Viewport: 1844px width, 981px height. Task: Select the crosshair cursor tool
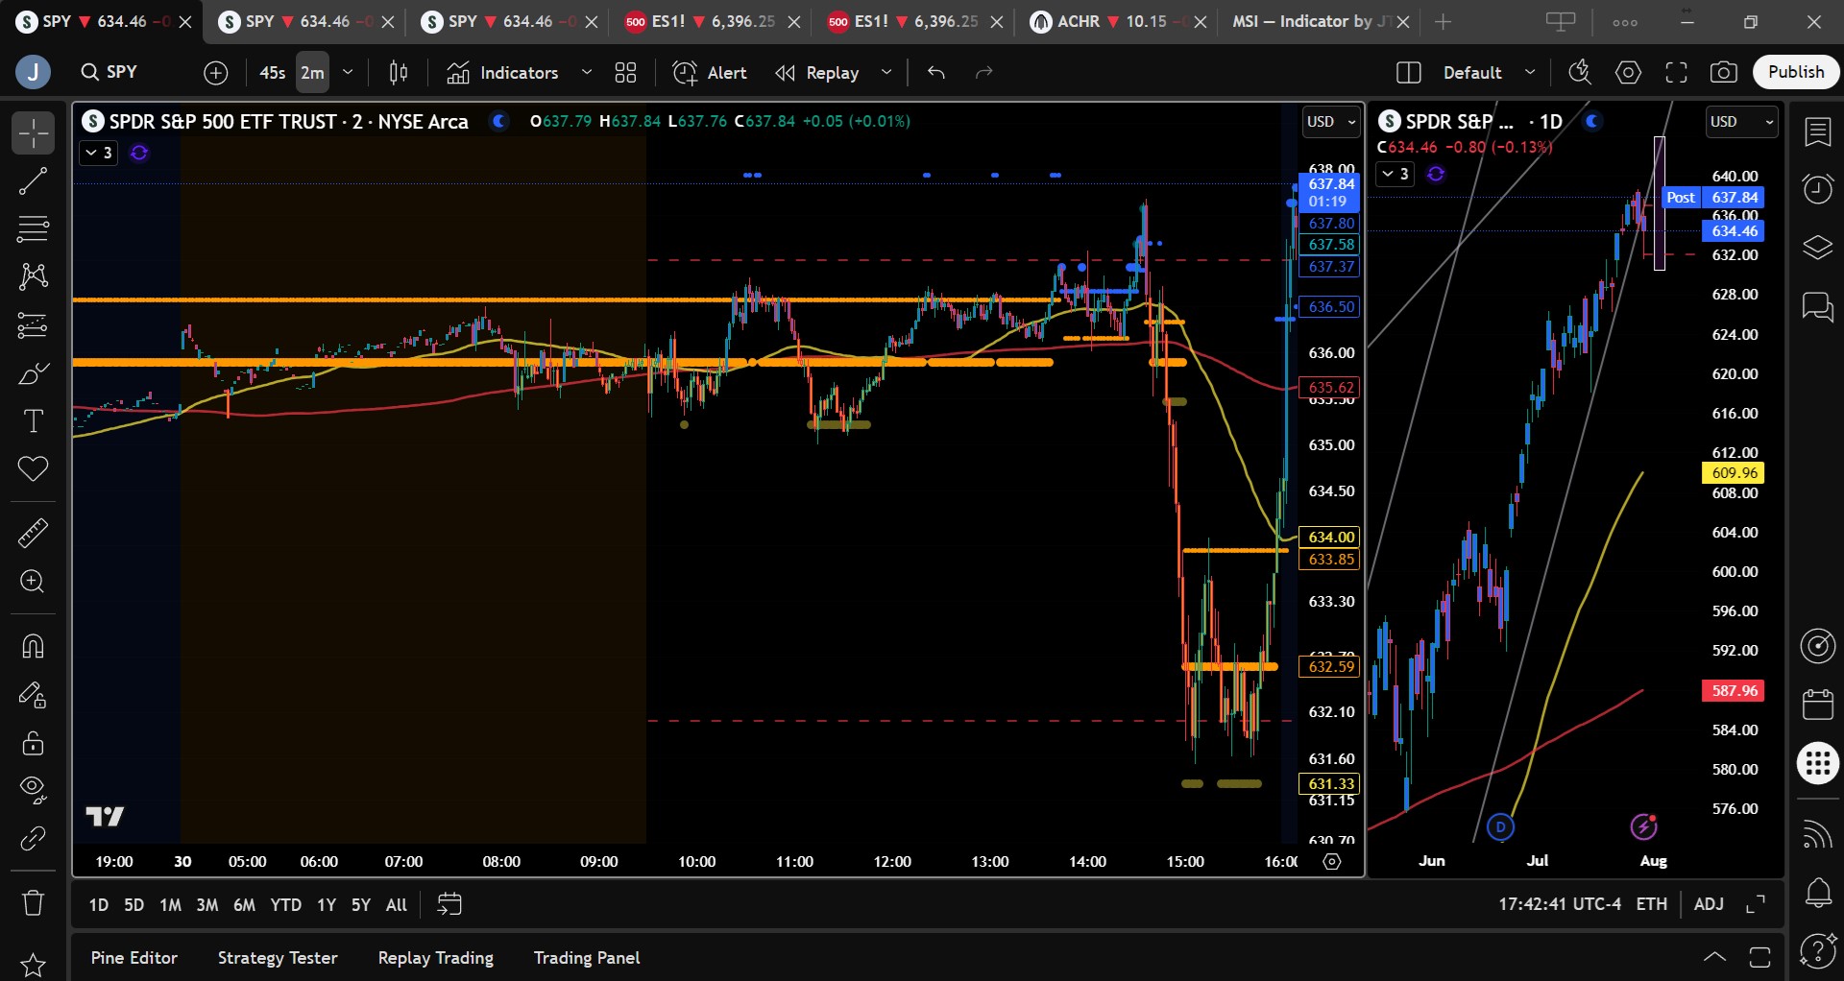[33, 132]
